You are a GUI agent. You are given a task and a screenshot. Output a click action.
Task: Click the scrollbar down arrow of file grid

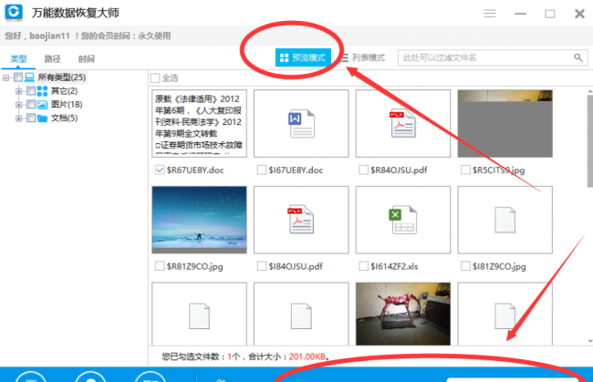click(590, 341)
